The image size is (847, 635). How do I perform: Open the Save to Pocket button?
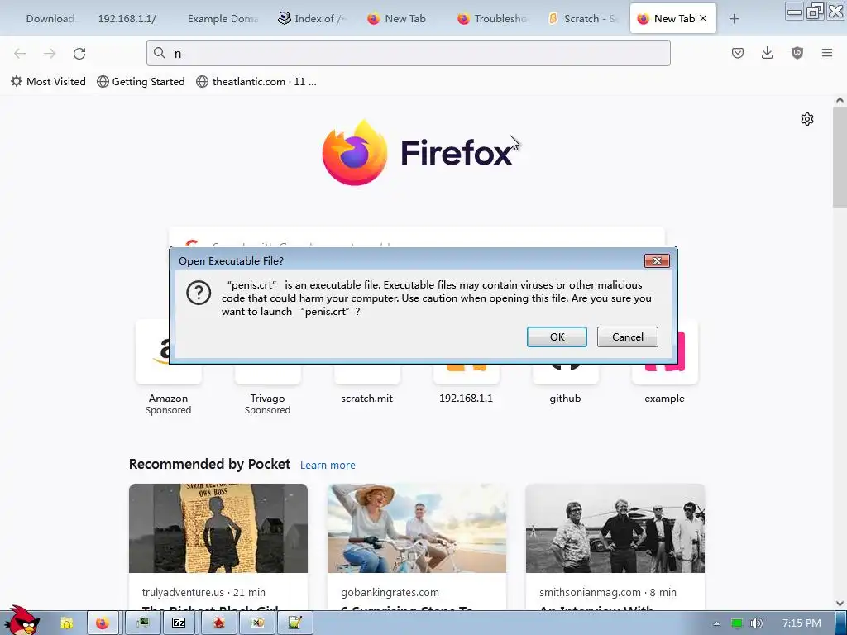coord(737,53)
